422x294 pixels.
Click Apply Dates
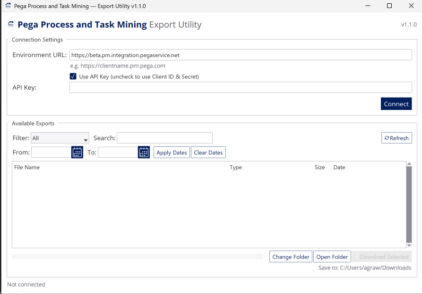tap(172, 152)
